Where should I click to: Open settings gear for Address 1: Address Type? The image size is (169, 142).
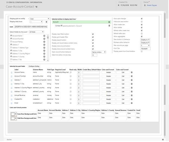(x=44, y=48)
